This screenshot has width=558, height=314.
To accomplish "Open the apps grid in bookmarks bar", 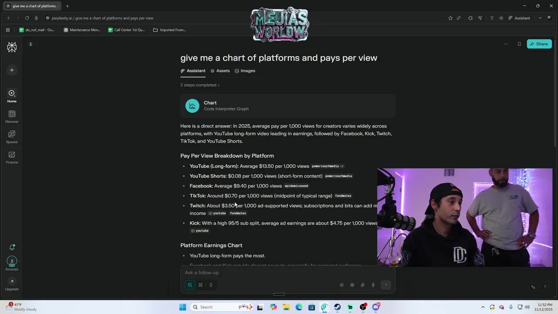I will point(8,30).
